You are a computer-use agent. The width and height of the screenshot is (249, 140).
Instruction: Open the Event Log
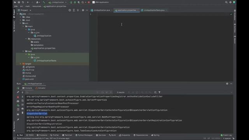[x=226, y=135]
